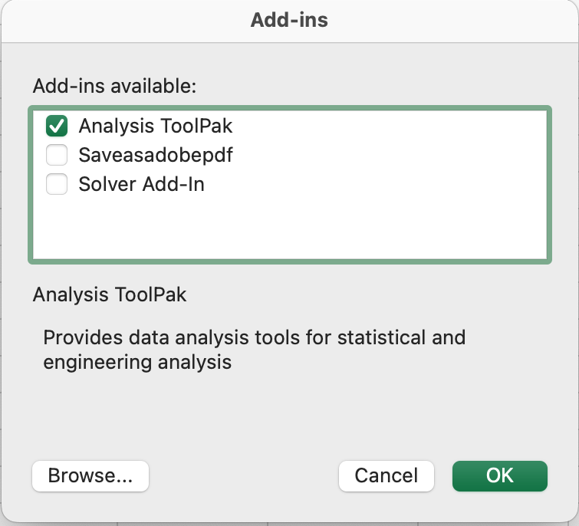Open the Browse... file picker
Image resolution: width=579 pixels, height=526 pixels.
click(90, 476)
